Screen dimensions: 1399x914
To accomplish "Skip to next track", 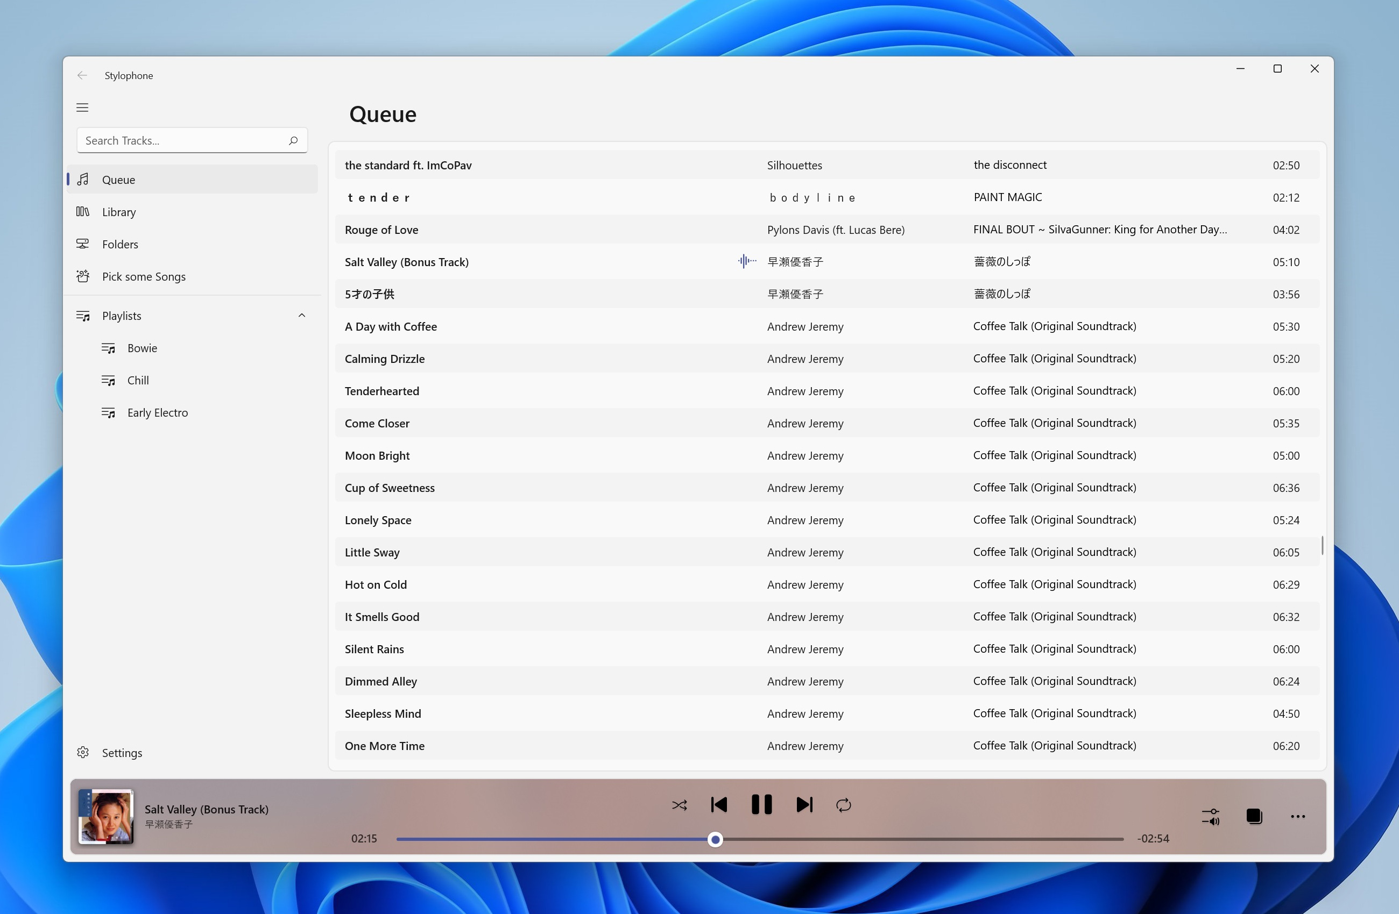I will [804, 805].
